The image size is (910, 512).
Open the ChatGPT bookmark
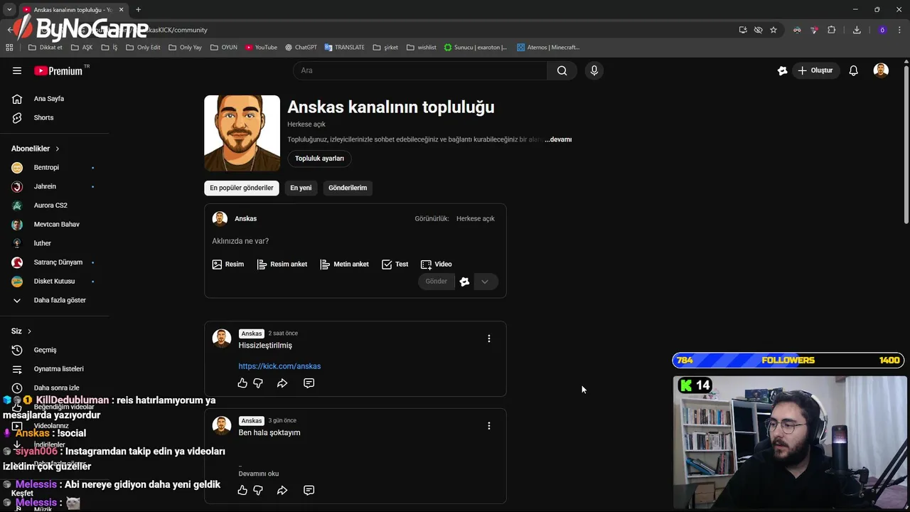(301, 48)
